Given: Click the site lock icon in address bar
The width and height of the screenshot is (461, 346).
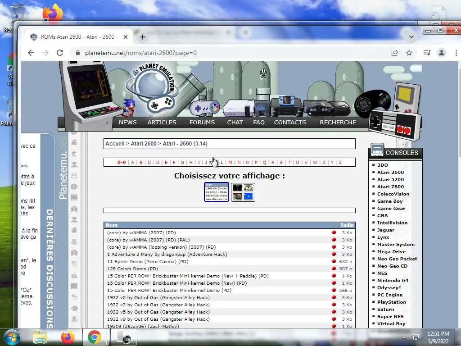Looking at the screenshot, I should tap(77, 53).
